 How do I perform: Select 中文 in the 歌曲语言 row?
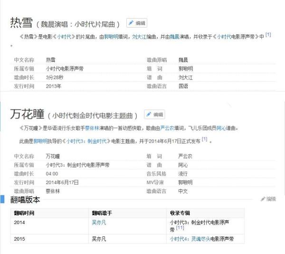click(x=183, y=191)
